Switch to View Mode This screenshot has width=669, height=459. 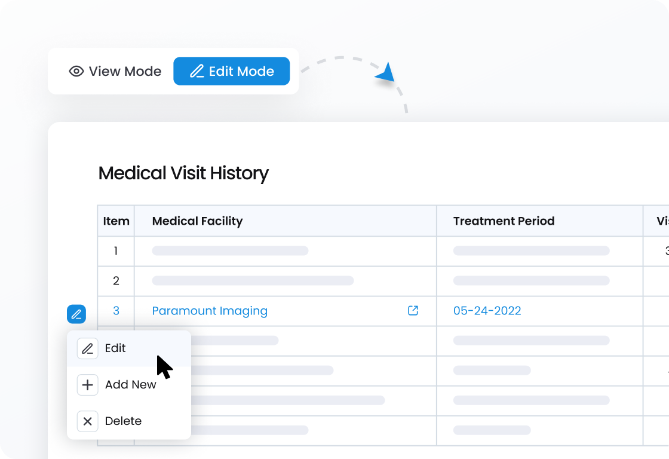coord(115,72)
